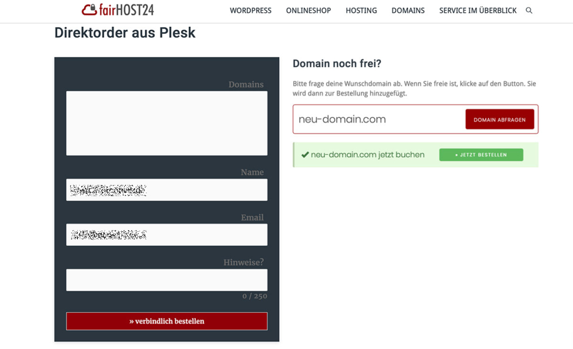Open the DOMAINS navigation item
Image resolution: width=573 pixels, height=349 pixels.
pyautogui.click(x=408, y=11)
